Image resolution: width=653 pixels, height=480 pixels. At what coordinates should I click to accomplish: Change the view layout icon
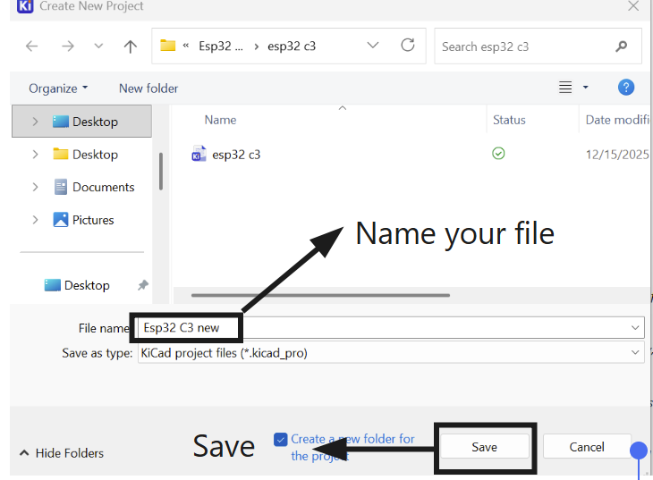click(x=565, y=88)
